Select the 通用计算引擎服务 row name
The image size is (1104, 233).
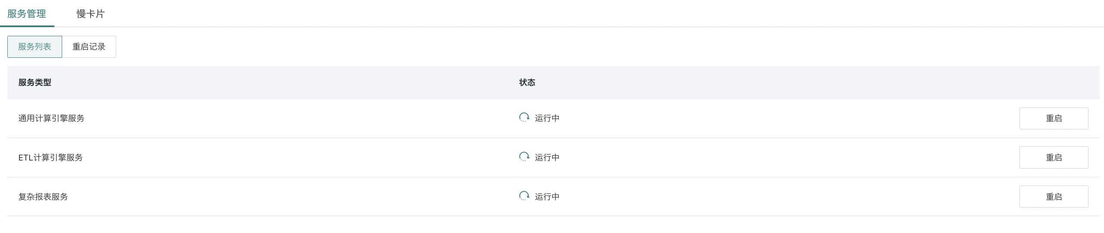51,118
